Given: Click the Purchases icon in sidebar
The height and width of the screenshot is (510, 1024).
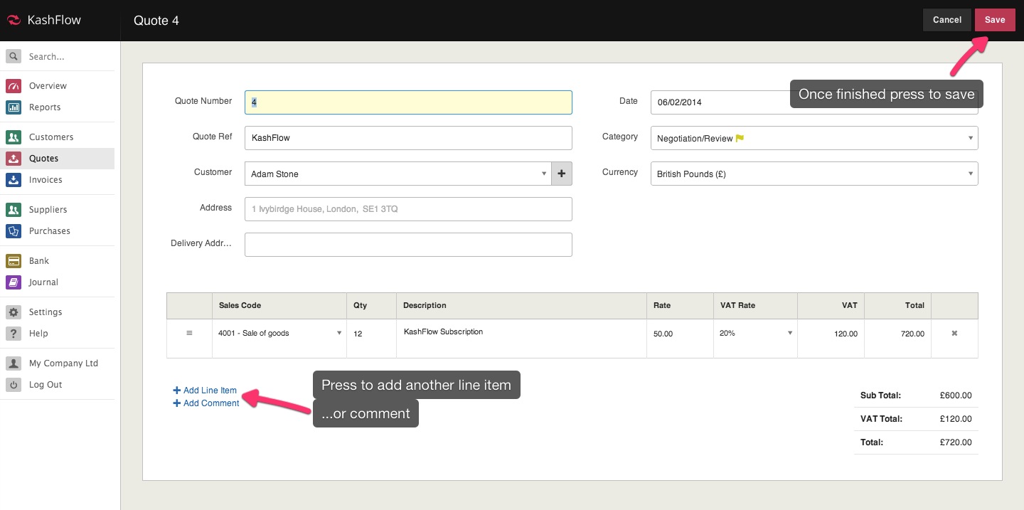Looking at the screenshot, I should click(x=14, y=231).
